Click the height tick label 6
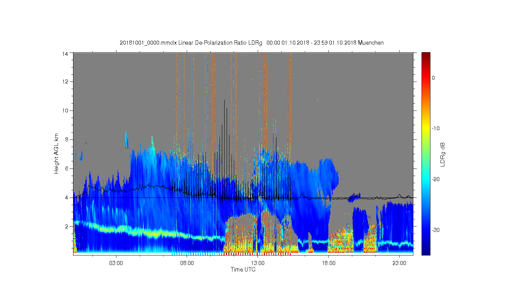 (x=67, y=169)
